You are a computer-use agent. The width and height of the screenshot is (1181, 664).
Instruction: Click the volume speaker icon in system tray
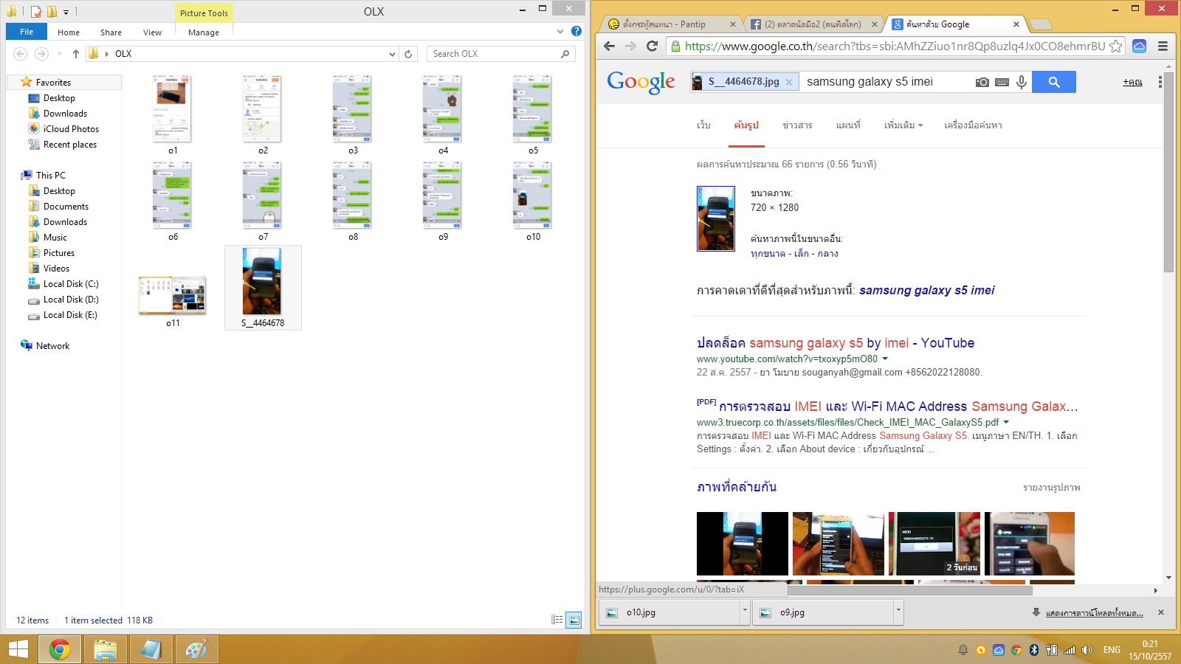(x=1087, y=650)
